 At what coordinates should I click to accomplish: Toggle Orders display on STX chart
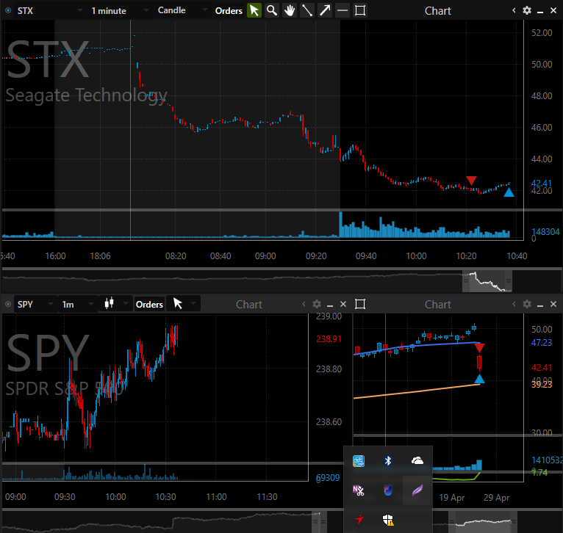point(229,11)
